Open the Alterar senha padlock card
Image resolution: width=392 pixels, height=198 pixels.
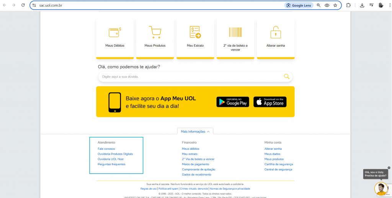pos(276,39)
